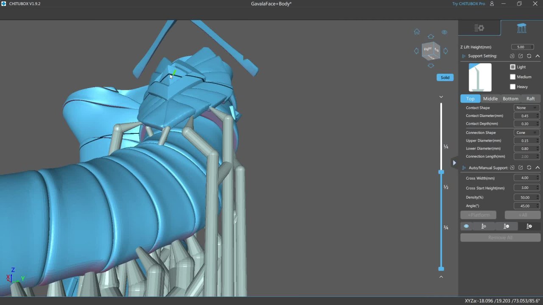Enable the Heavy support checkbox
Viewport: 543px width, 305px height.
pyautogui.click(x=512, y=86)
